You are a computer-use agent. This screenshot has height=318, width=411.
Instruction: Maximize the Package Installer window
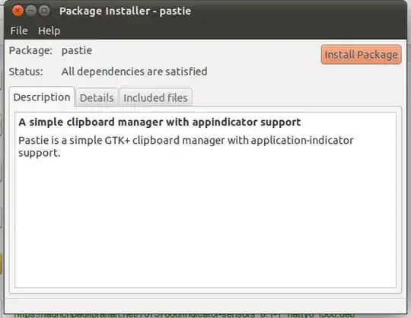coord(44,11)
